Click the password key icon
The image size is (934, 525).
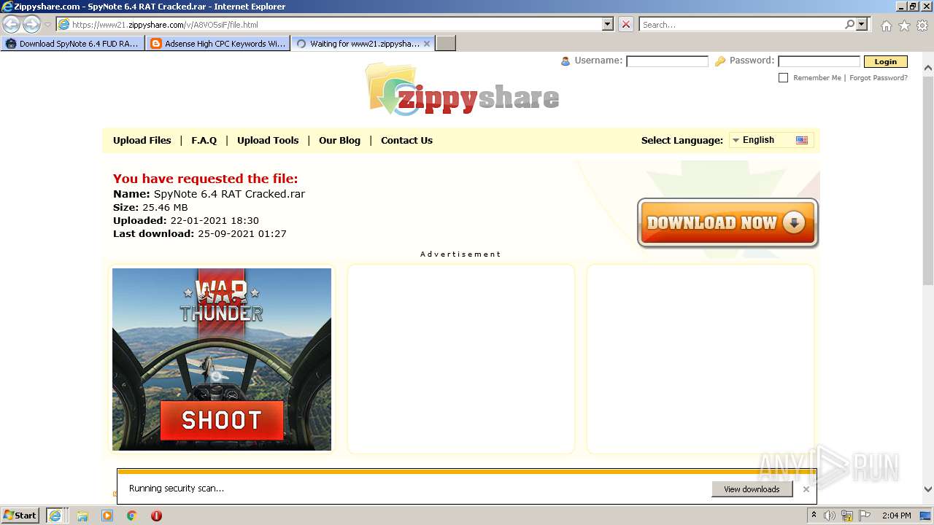pyautogui.click(x=720, y=61)
